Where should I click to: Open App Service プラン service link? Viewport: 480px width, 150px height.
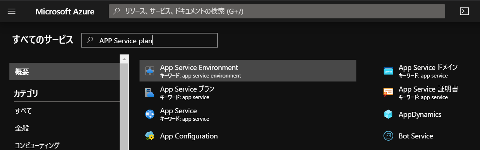187,89
